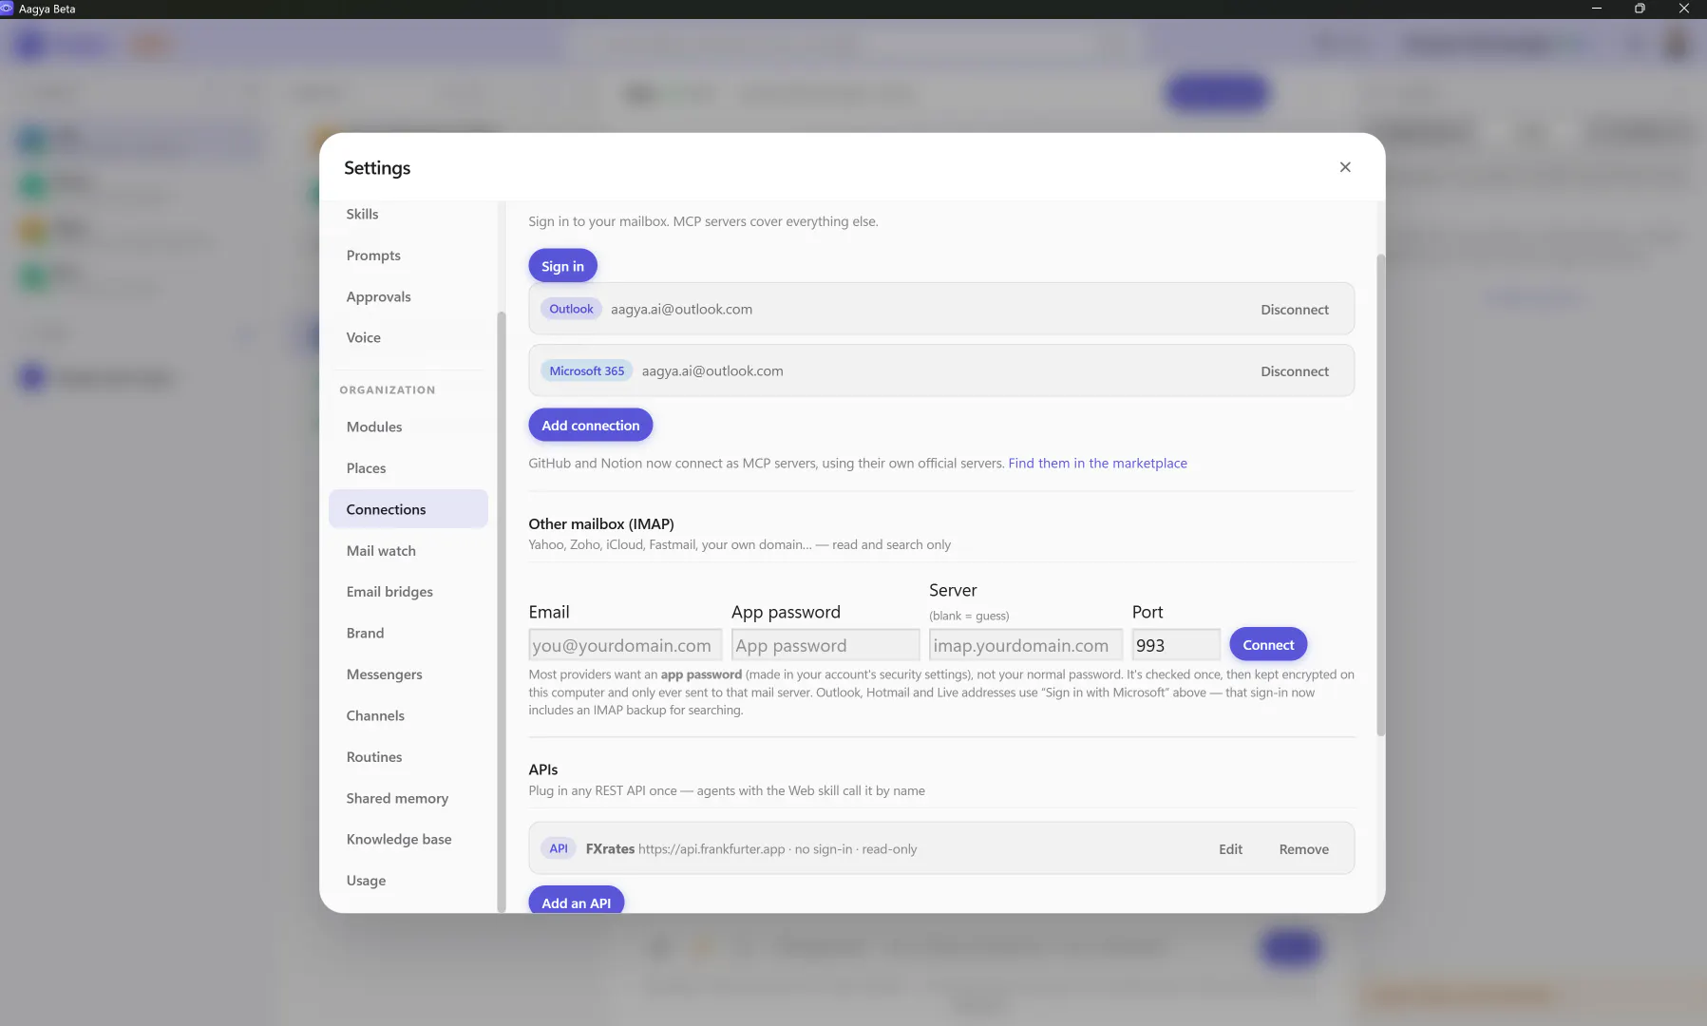Click the Port field showing 993
Image resolution: width=1707 pixels, height=1026 pixels.
click(1176, 645)
